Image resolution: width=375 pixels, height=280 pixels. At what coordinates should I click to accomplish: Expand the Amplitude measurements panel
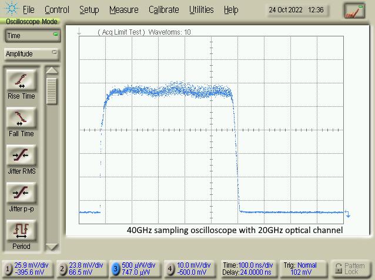pos(32,54)
